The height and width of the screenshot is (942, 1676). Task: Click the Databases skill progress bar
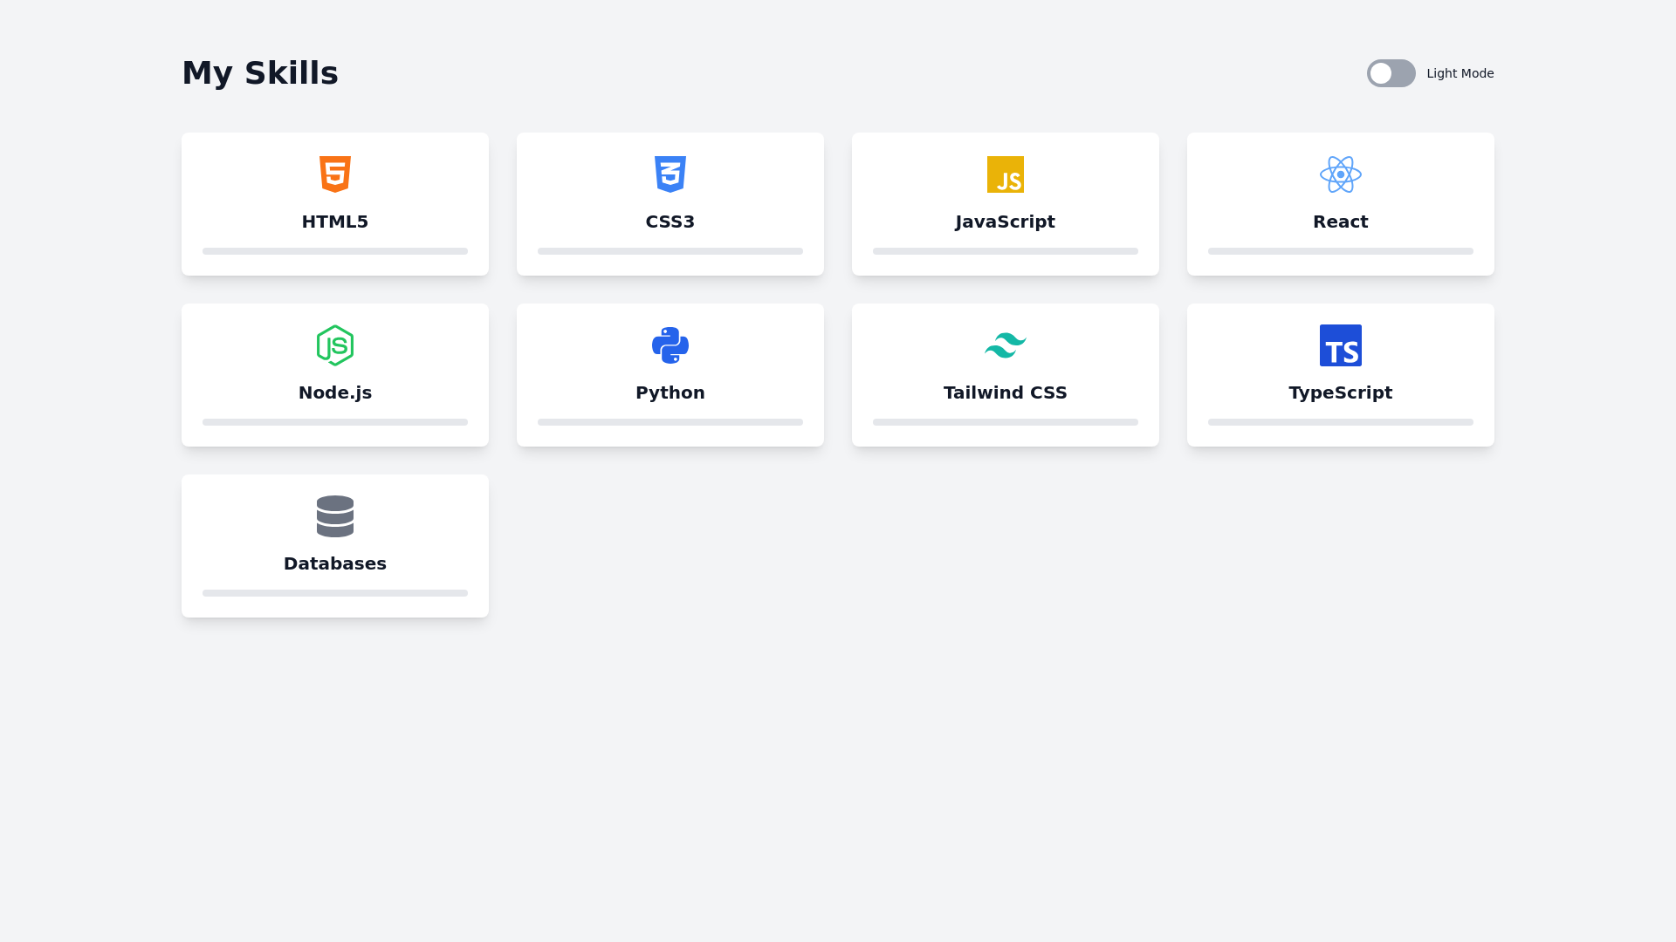(x=335, y=593)
